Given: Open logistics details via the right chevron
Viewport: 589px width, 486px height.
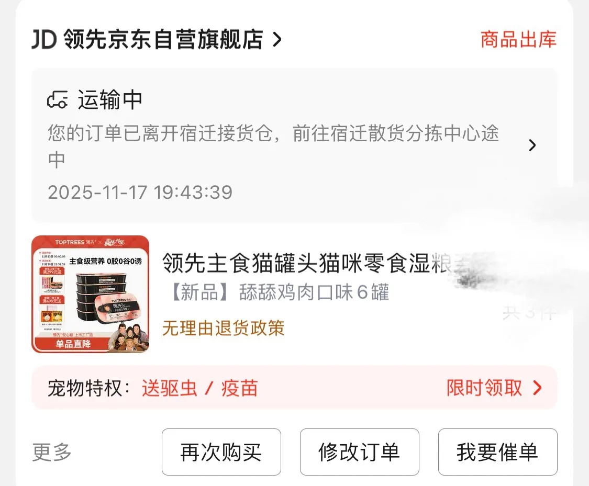Looking at the screenshot, I should pyautogui.click(x=532, y=145).
